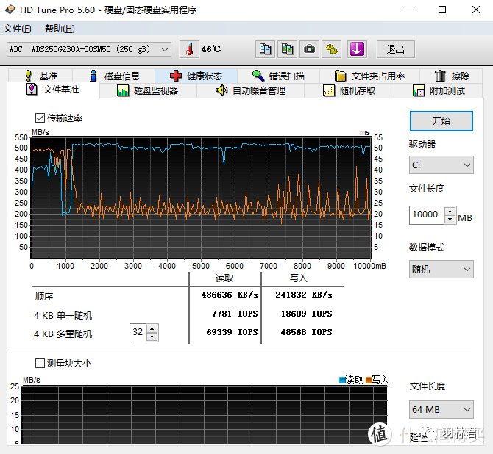
Task: Switch to the 错误扫描 tab
Action: (278, 76)
